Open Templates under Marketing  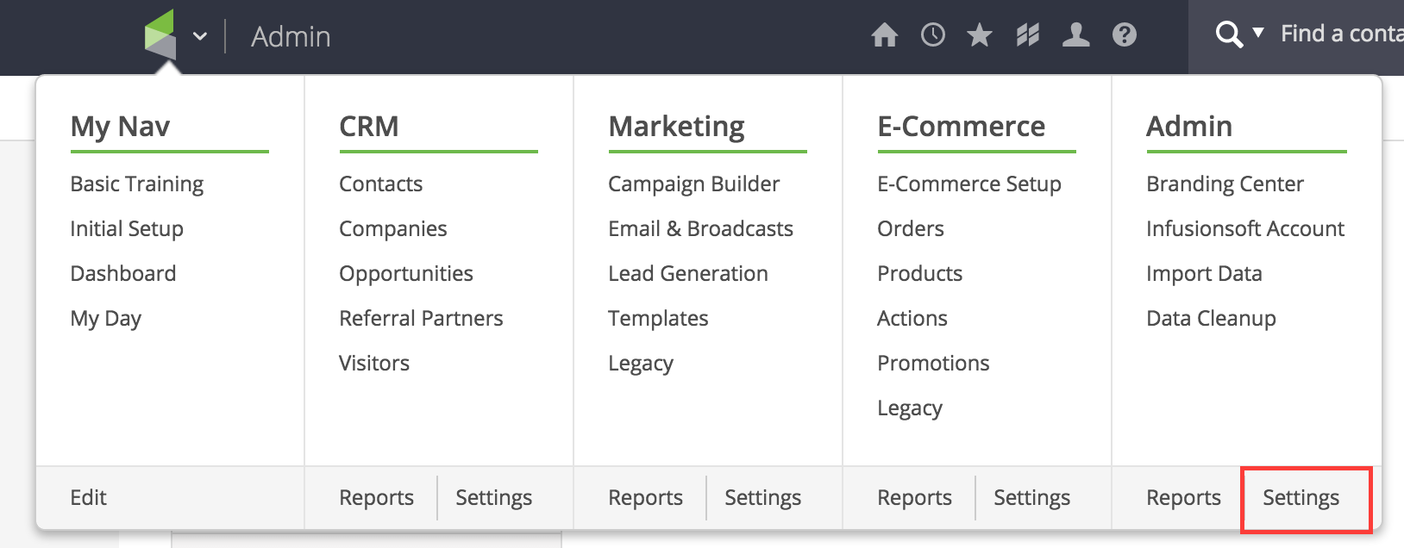point(659,319)
